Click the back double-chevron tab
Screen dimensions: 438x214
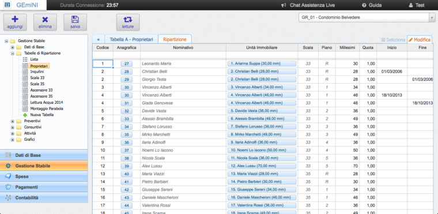(99, 39)
